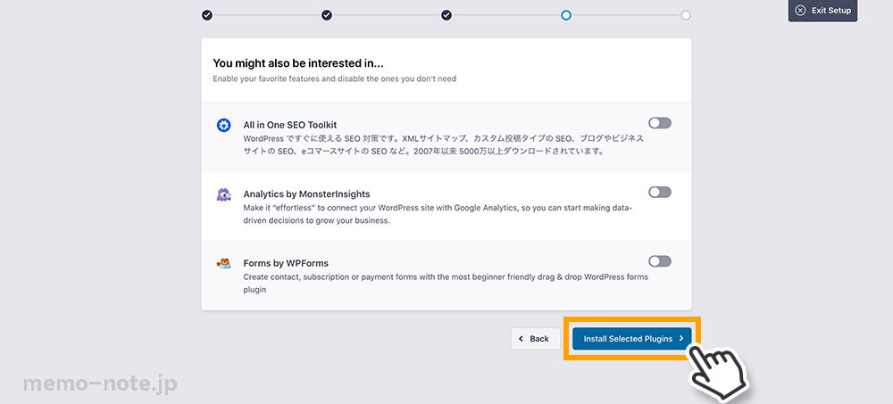
Task: Click the Forms by WPForms title
Action: pyautogui.click(x=286, y=263)
